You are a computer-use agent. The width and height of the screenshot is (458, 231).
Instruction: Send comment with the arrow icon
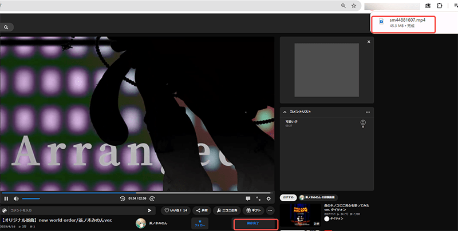coord(150,210)
